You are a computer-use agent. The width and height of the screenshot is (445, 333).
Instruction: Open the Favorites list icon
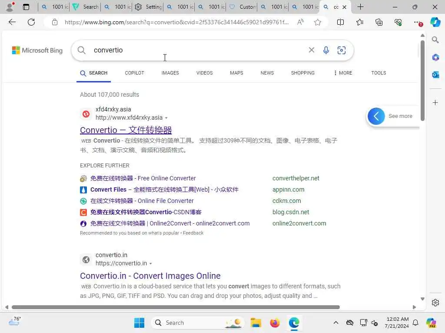(x=359, y=22)
